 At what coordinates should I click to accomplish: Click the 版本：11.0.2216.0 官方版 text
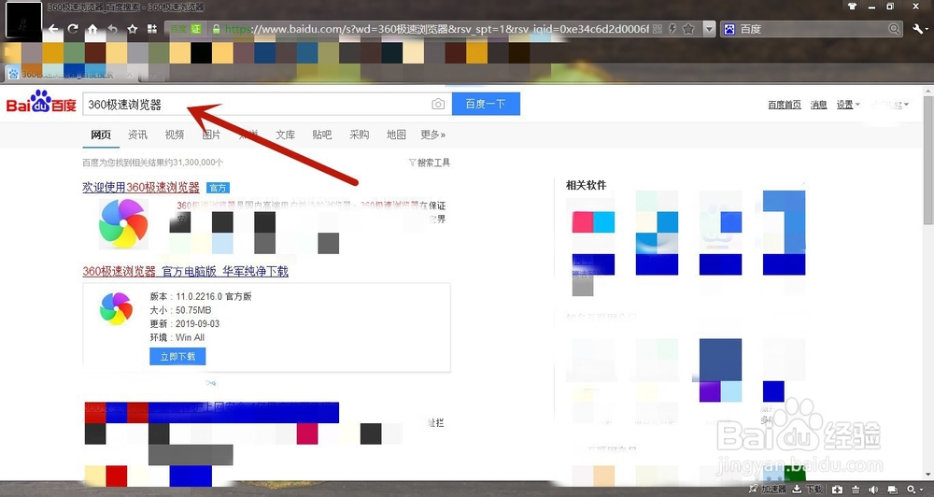point(201,296)
